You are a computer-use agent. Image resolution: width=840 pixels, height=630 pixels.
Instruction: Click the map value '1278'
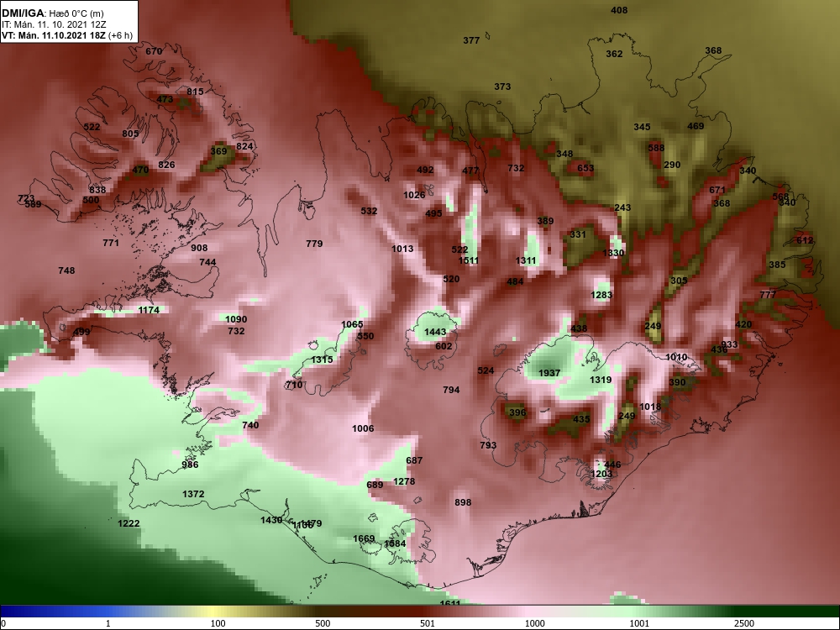point(404,481)
